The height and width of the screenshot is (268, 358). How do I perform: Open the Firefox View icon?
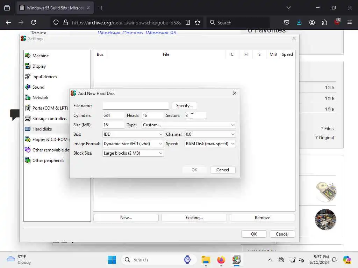coord(7,8)
